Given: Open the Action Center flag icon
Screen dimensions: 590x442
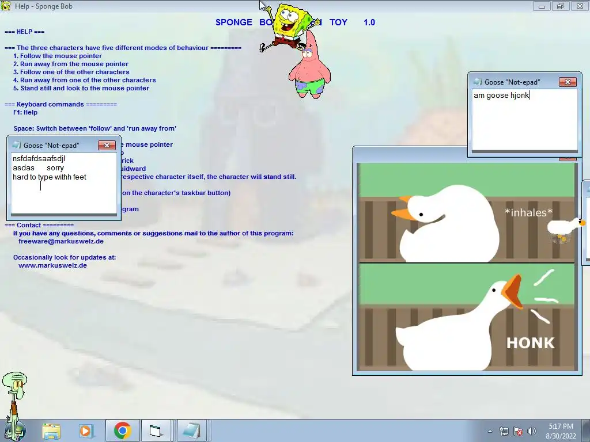Looking at the screenshot, I should [518, 431].
